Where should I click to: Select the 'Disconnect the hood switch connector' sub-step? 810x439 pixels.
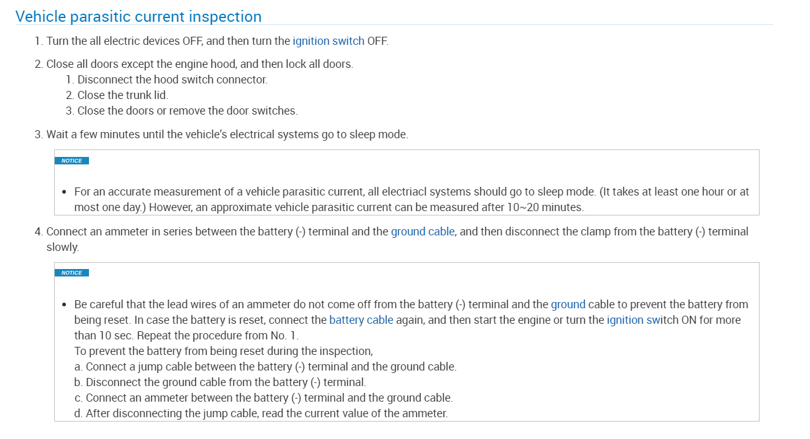click(x=172, y=80)
